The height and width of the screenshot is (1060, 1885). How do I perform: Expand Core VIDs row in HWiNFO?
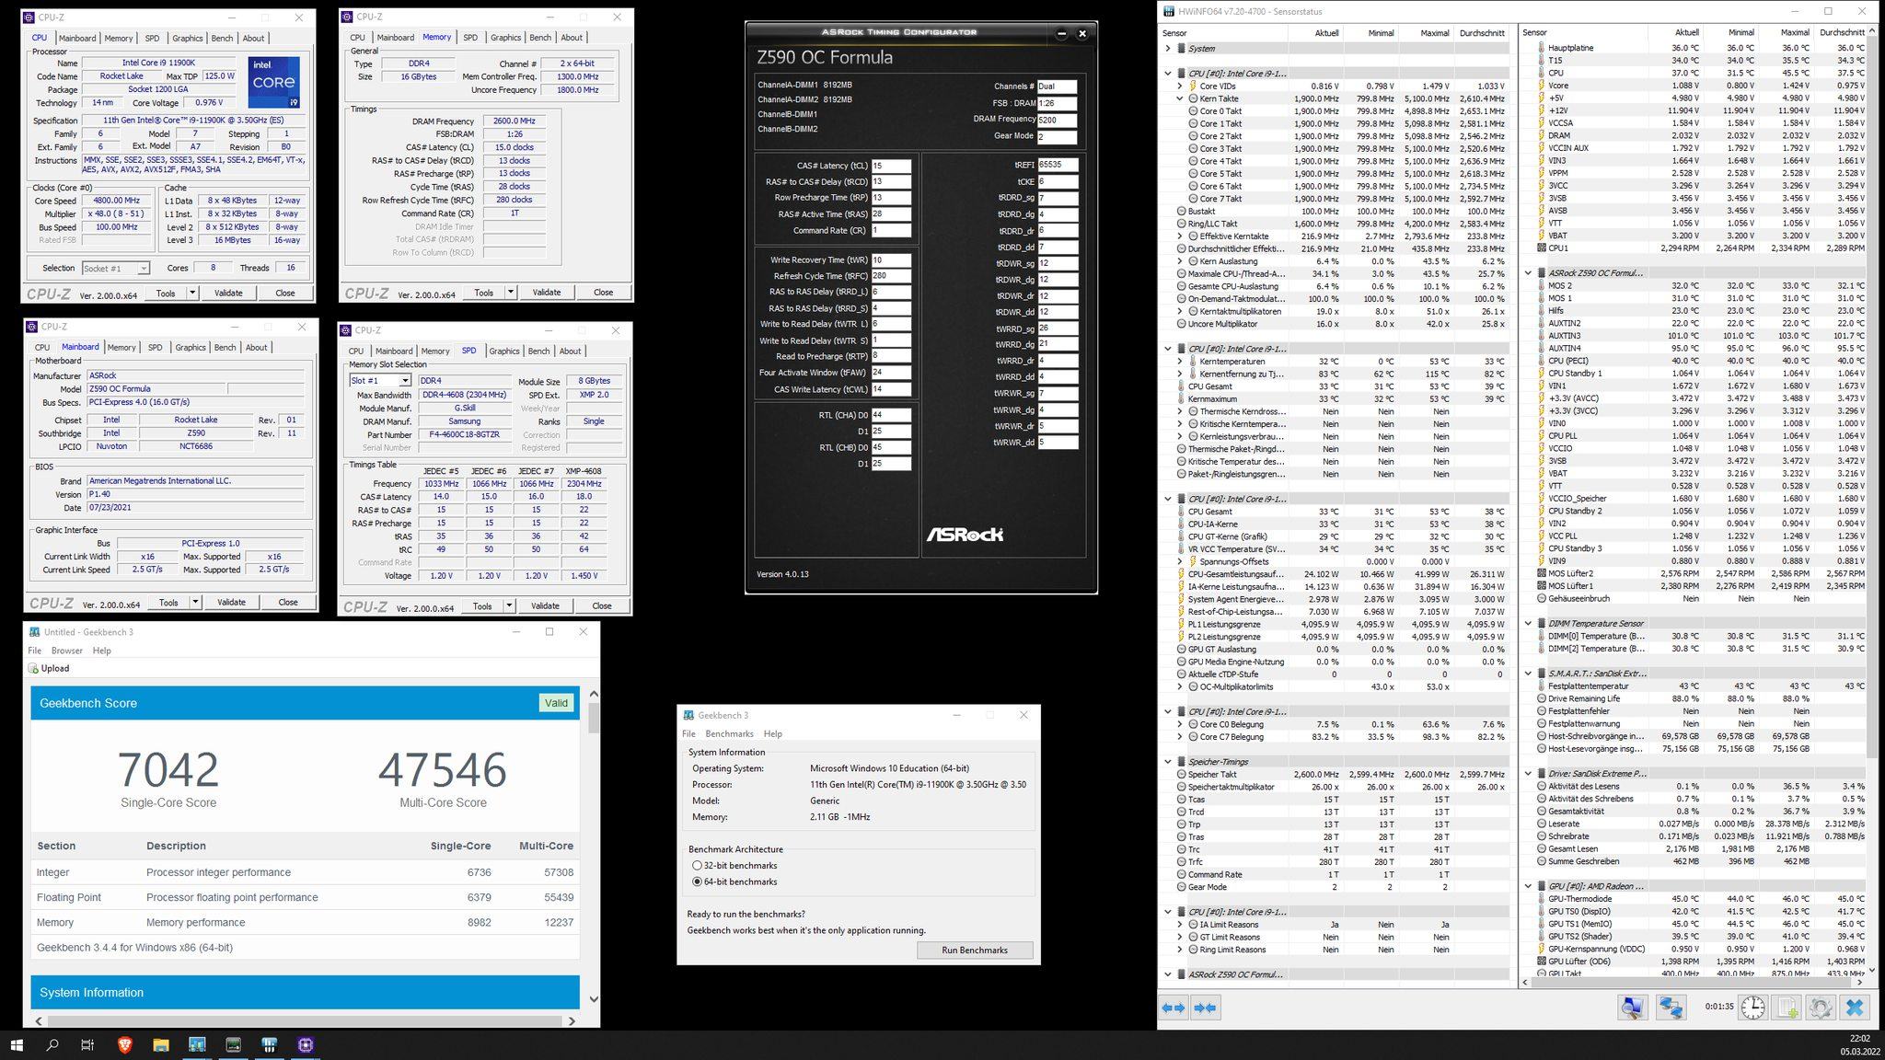[1180, 86]
